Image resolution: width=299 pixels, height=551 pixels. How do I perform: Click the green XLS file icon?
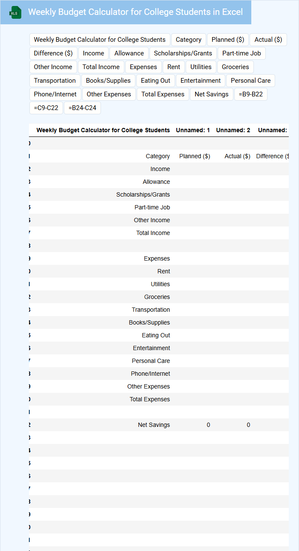(16, 13)
